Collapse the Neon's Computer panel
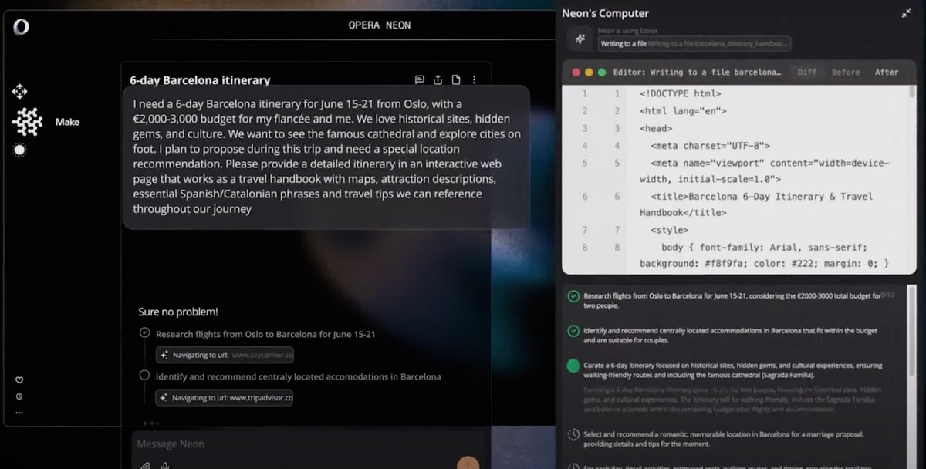The height and width of the screenshot is (469, 926). click(905, 14)
